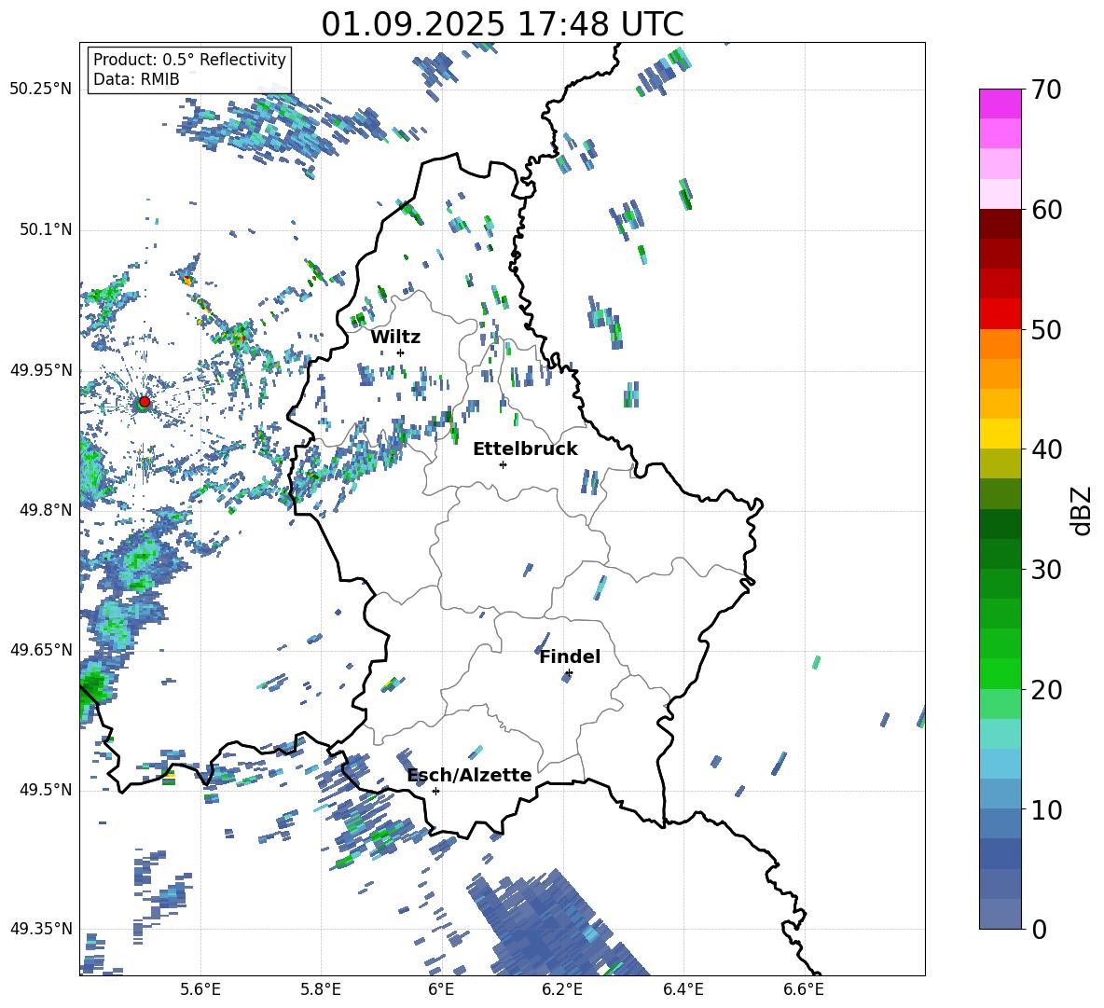
Task: Click the colorbar tick label '0'
Action: (x=1039, y=929)
